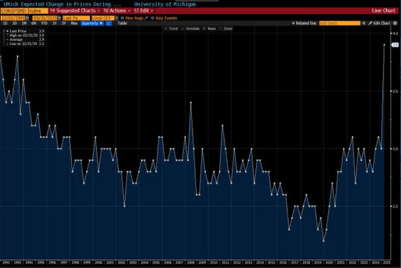
Task: Open chart settings gear icon
Action: [396, 23]
